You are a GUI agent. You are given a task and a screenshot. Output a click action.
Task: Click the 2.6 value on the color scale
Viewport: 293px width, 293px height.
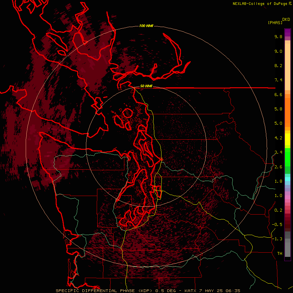(x=278, y=167)
